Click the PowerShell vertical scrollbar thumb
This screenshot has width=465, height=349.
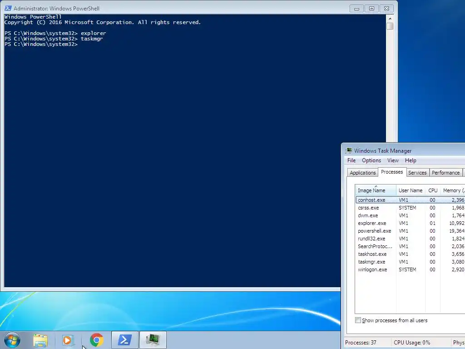390,26
